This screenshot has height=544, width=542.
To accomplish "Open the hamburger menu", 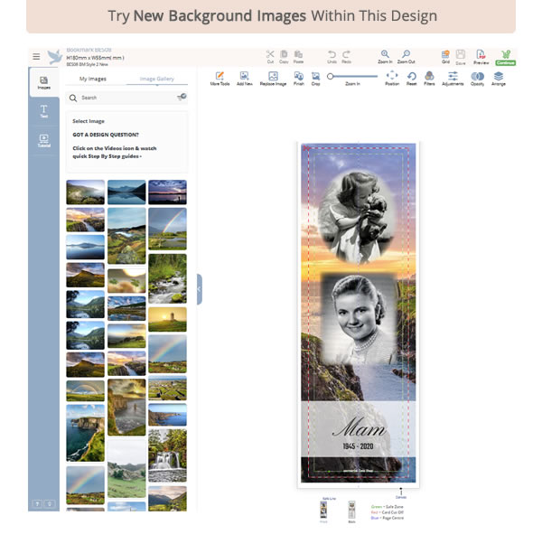I will (x=36, y=57).
